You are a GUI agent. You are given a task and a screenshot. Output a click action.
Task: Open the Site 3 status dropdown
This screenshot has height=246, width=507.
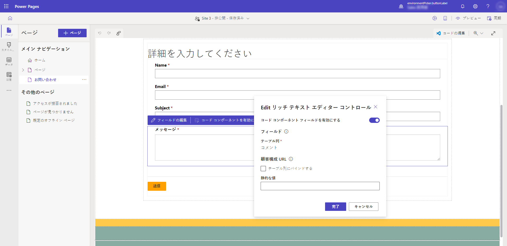click(x=222, y=18)
